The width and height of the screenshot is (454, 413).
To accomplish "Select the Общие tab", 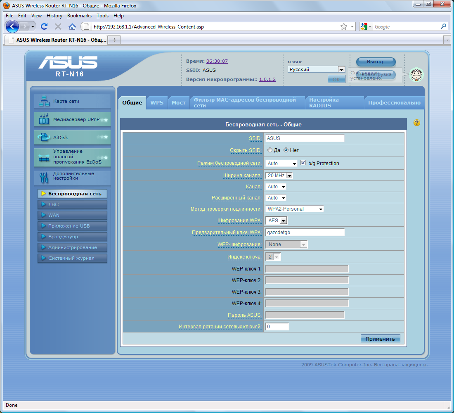I will [x=132, y=102].
